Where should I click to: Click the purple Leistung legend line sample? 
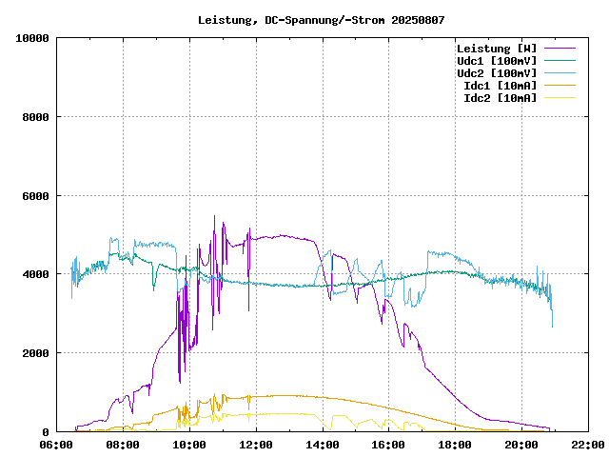pos(560,49)
